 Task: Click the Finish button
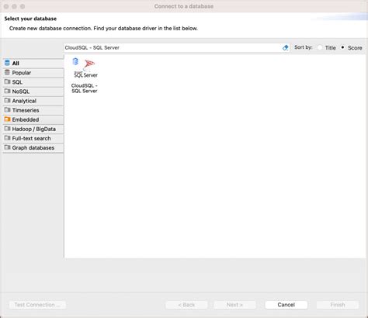(338, 305)
